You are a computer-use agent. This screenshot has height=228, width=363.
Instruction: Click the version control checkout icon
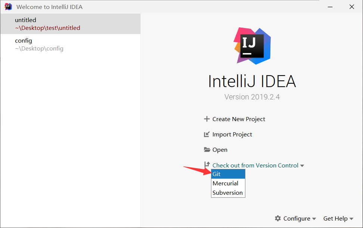coord(207,164)
